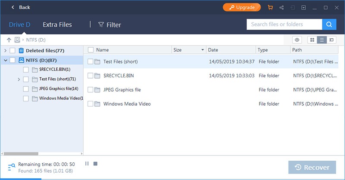Image resolution: width=345 pixels, height=180 pixels.
Task: Switch to preview pane view
Action: (331, 40)
